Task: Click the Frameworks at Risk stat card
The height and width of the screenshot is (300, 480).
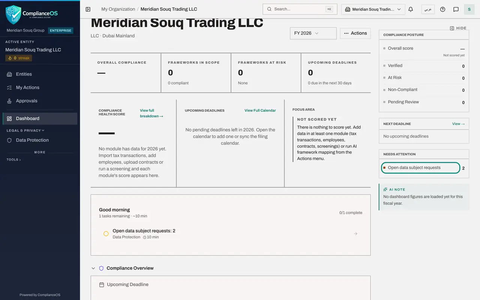Action: tap(266, 73)
